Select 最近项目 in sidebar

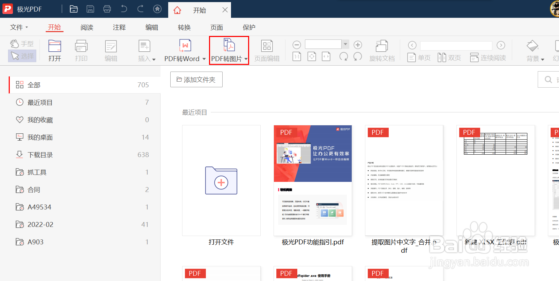pos(84,102)
